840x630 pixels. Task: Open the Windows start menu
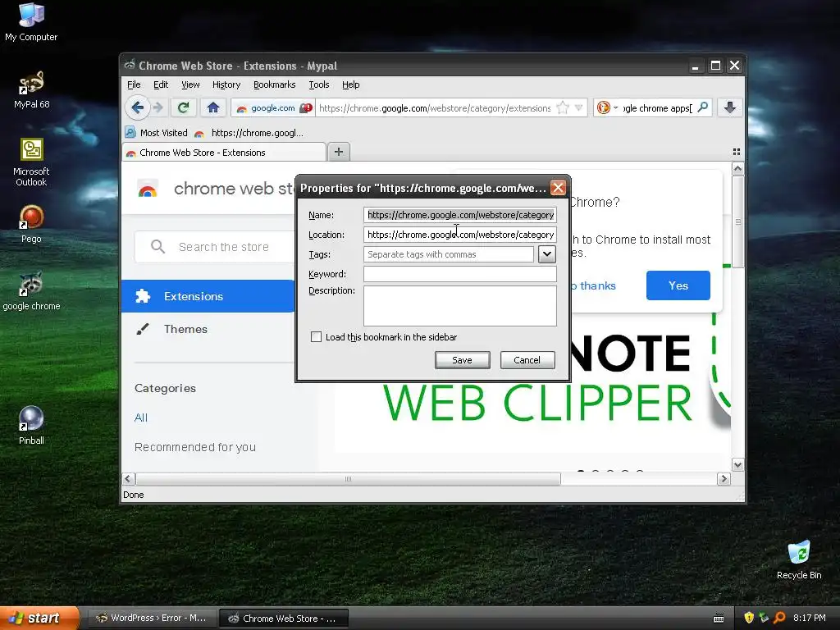tap(39, 618)
